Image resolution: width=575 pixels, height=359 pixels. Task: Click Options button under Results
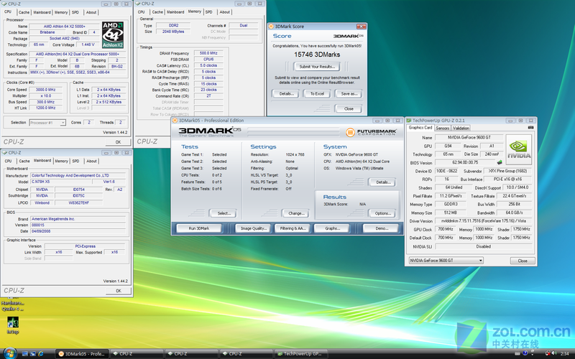click(x=382, y=213)
